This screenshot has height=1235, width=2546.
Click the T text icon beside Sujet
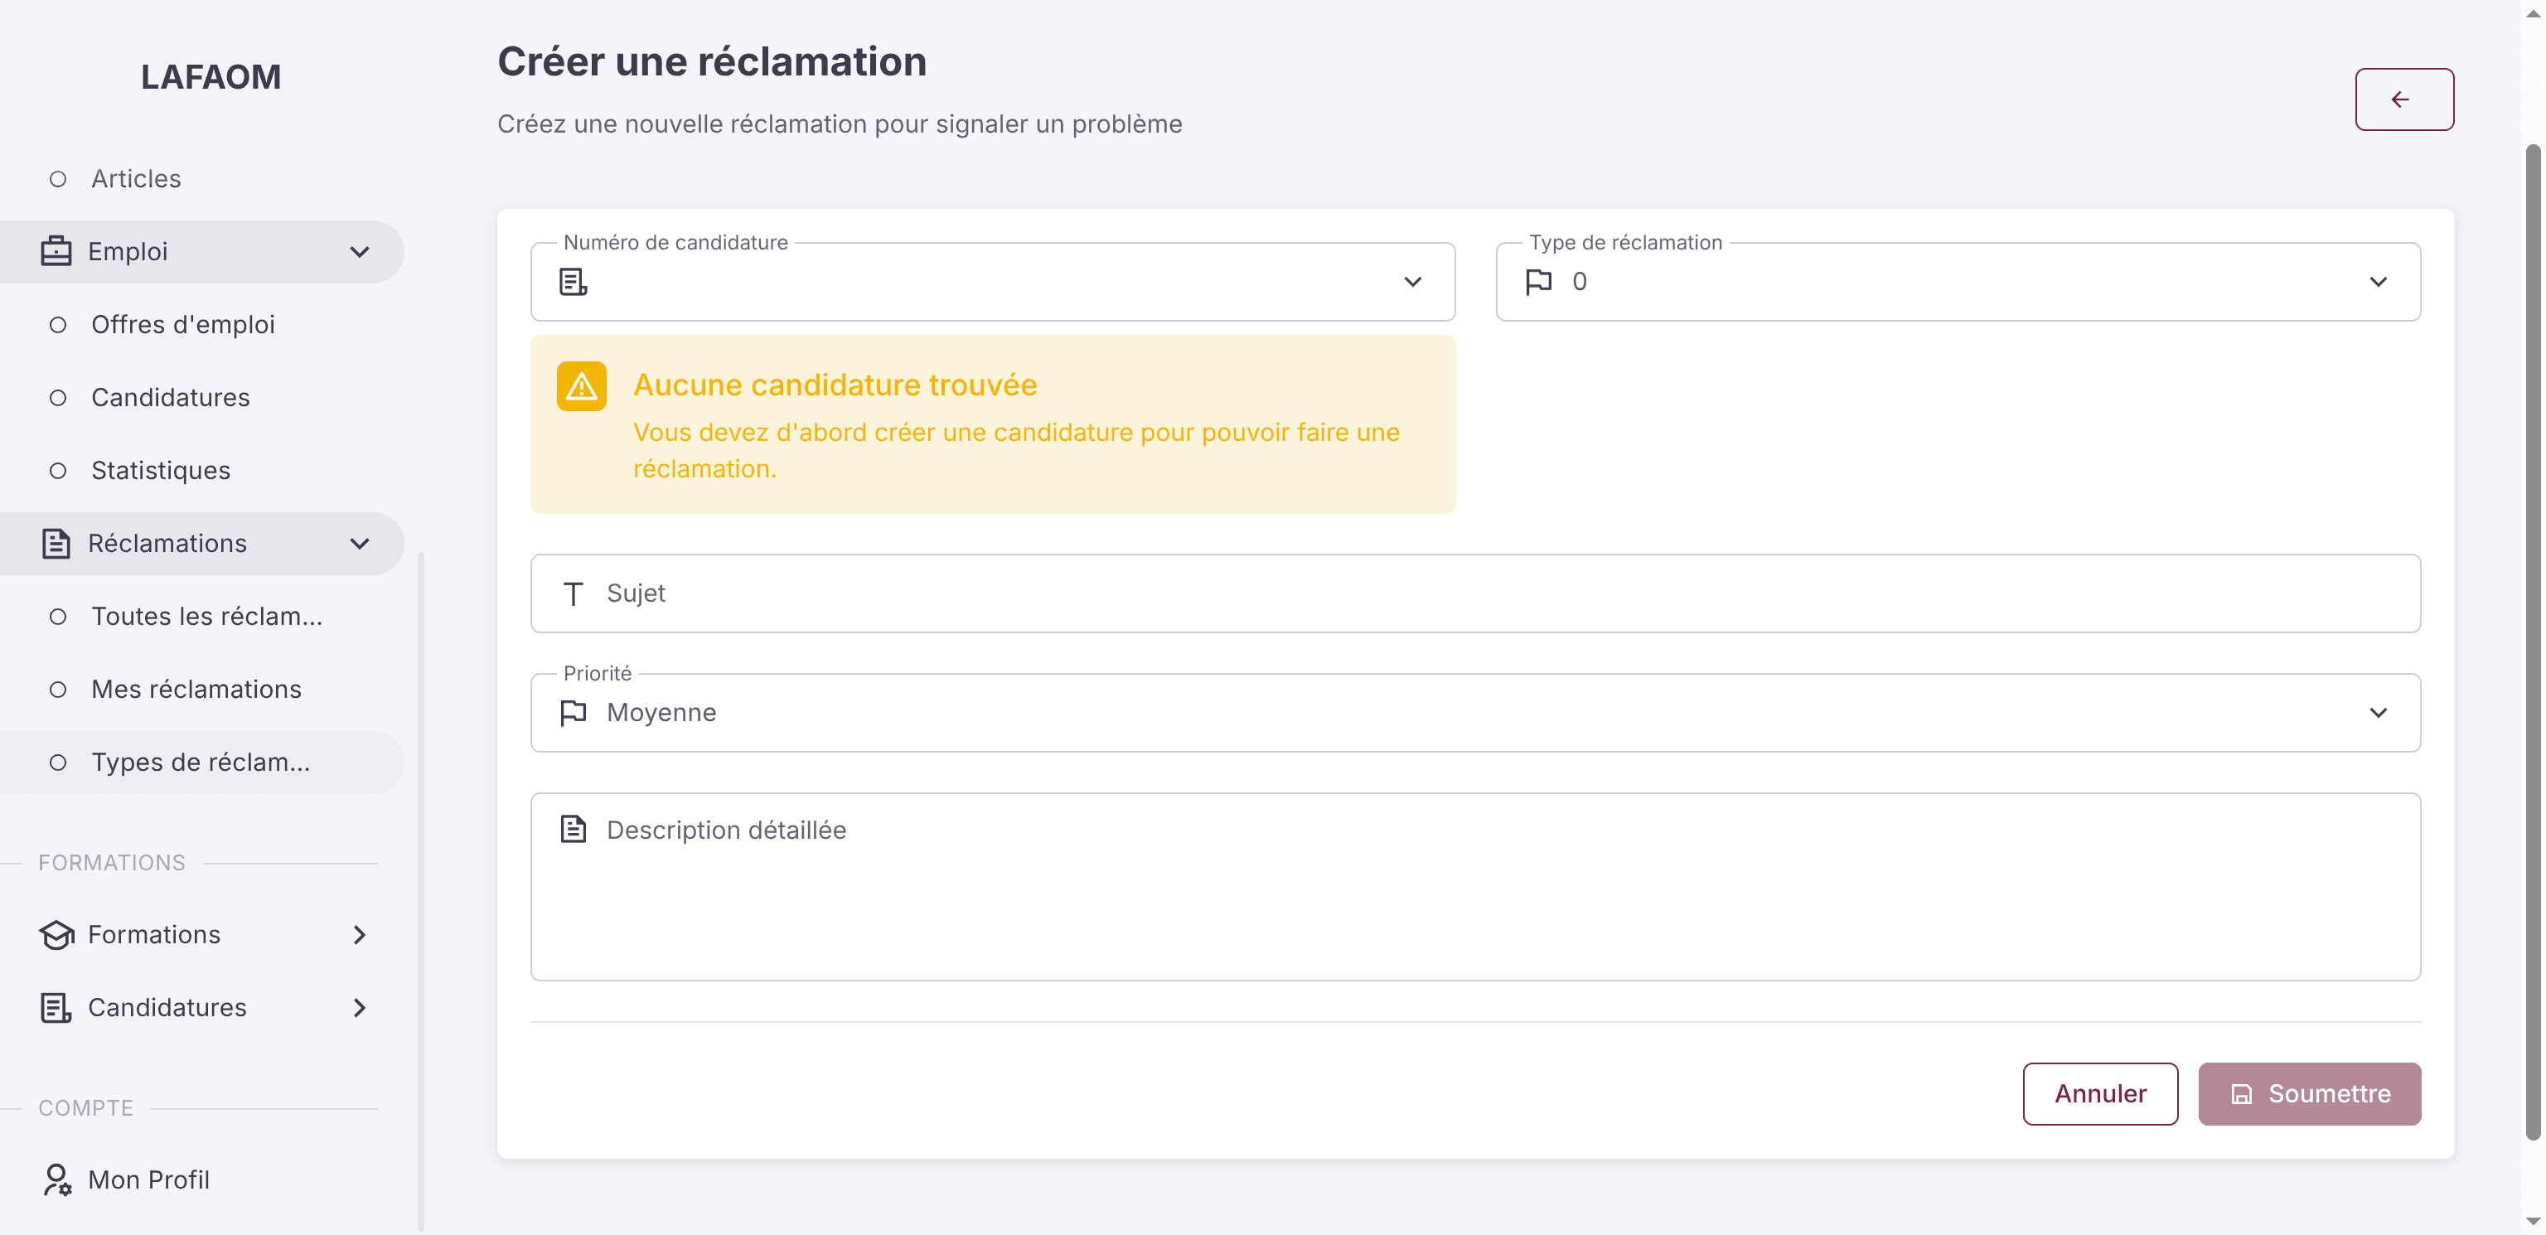[x=574, y=593]
